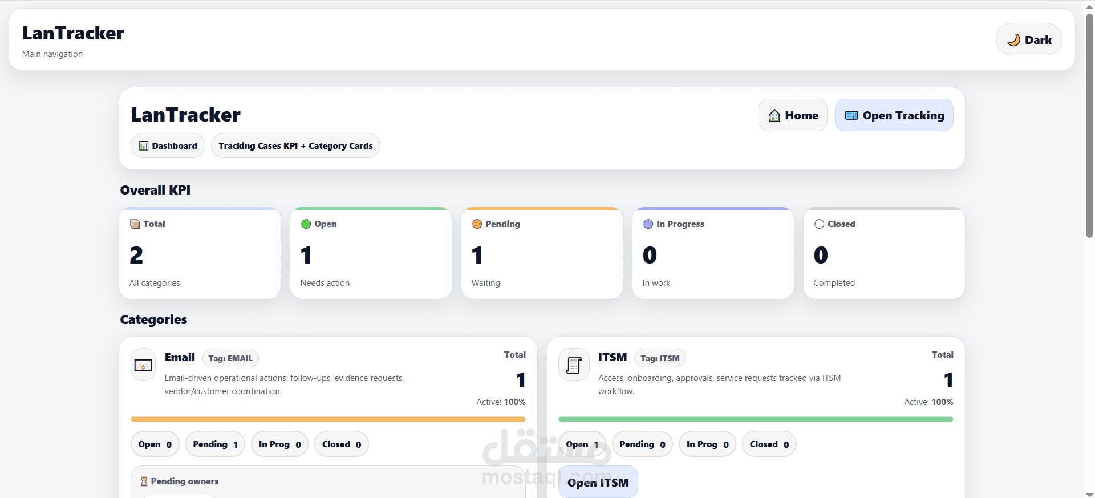This screenshot has width=1095, height=498.
Task: Click the ITSM category scroll icon
Action: click(574, 365)
